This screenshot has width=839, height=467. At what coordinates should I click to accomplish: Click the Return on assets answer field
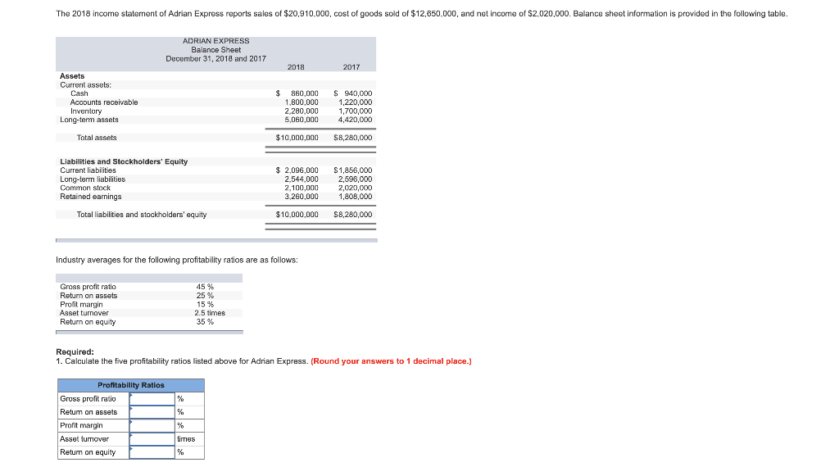[x=152, y=412]
